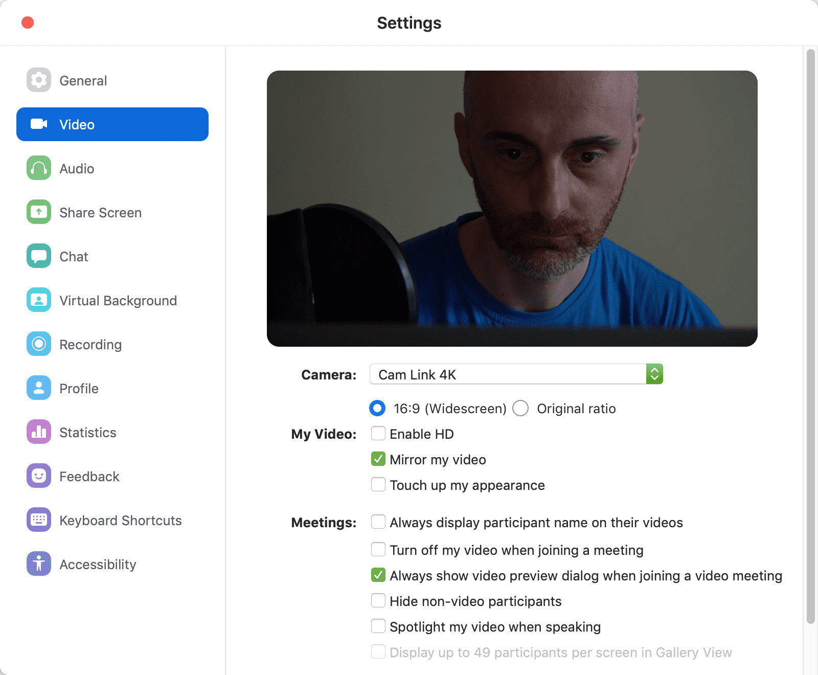Viewport: 818px width, 675px height.
Task: Open Cam Link 4K camera selector
Action: tap(516, 374)
